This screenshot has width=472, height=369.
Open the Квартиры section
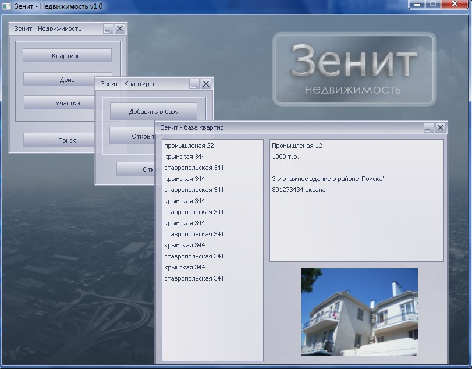pos(67,56)
